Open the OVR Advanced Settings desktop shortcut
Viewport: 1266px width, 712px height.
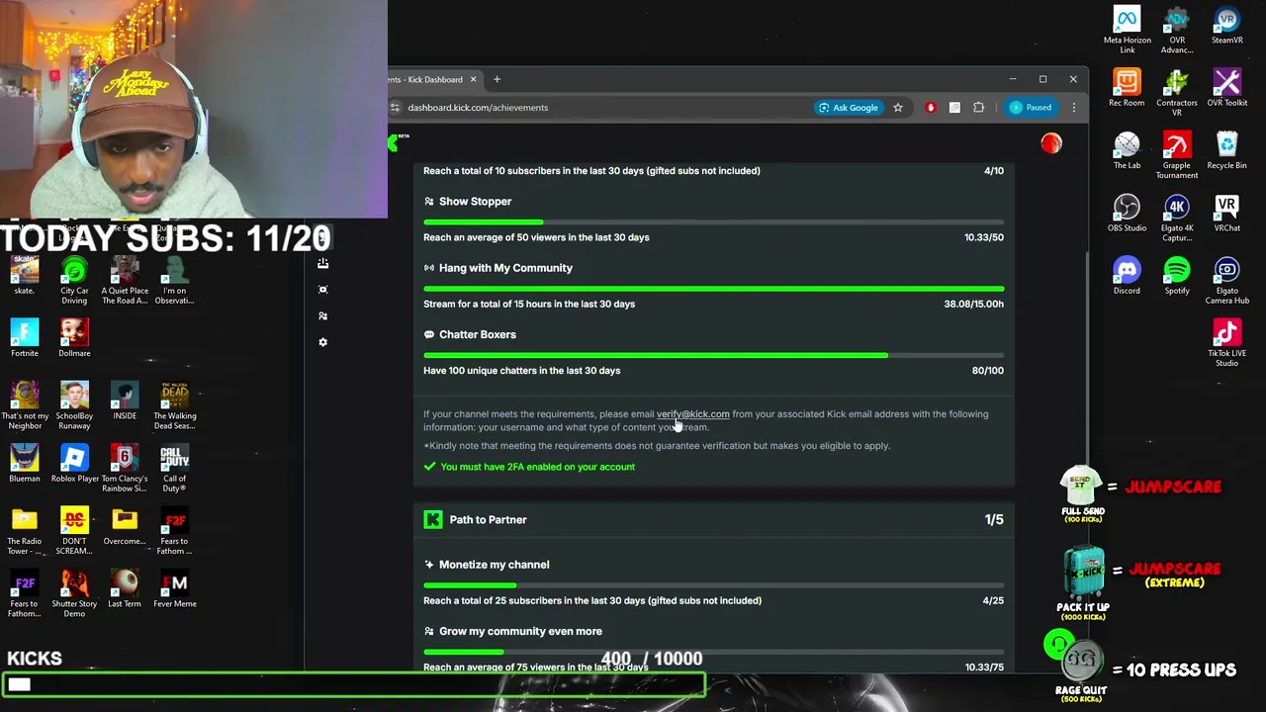pyautogui.click(x=1177, y=30)
